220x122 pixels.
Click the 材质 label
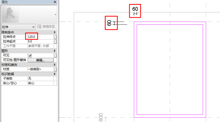pyautogui.click(x=6, y=69)
